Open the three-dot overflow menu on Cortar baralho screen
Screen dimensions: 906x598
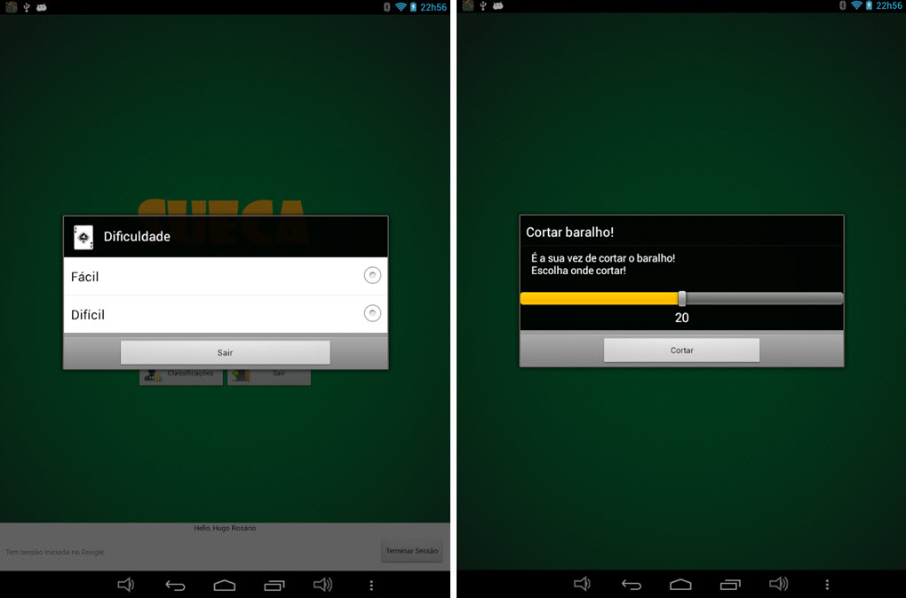click(x=827, y=584)
